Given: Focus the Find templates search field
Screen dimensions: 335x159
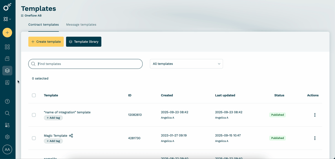Looking at the screenshot, I should pos(85,64).
